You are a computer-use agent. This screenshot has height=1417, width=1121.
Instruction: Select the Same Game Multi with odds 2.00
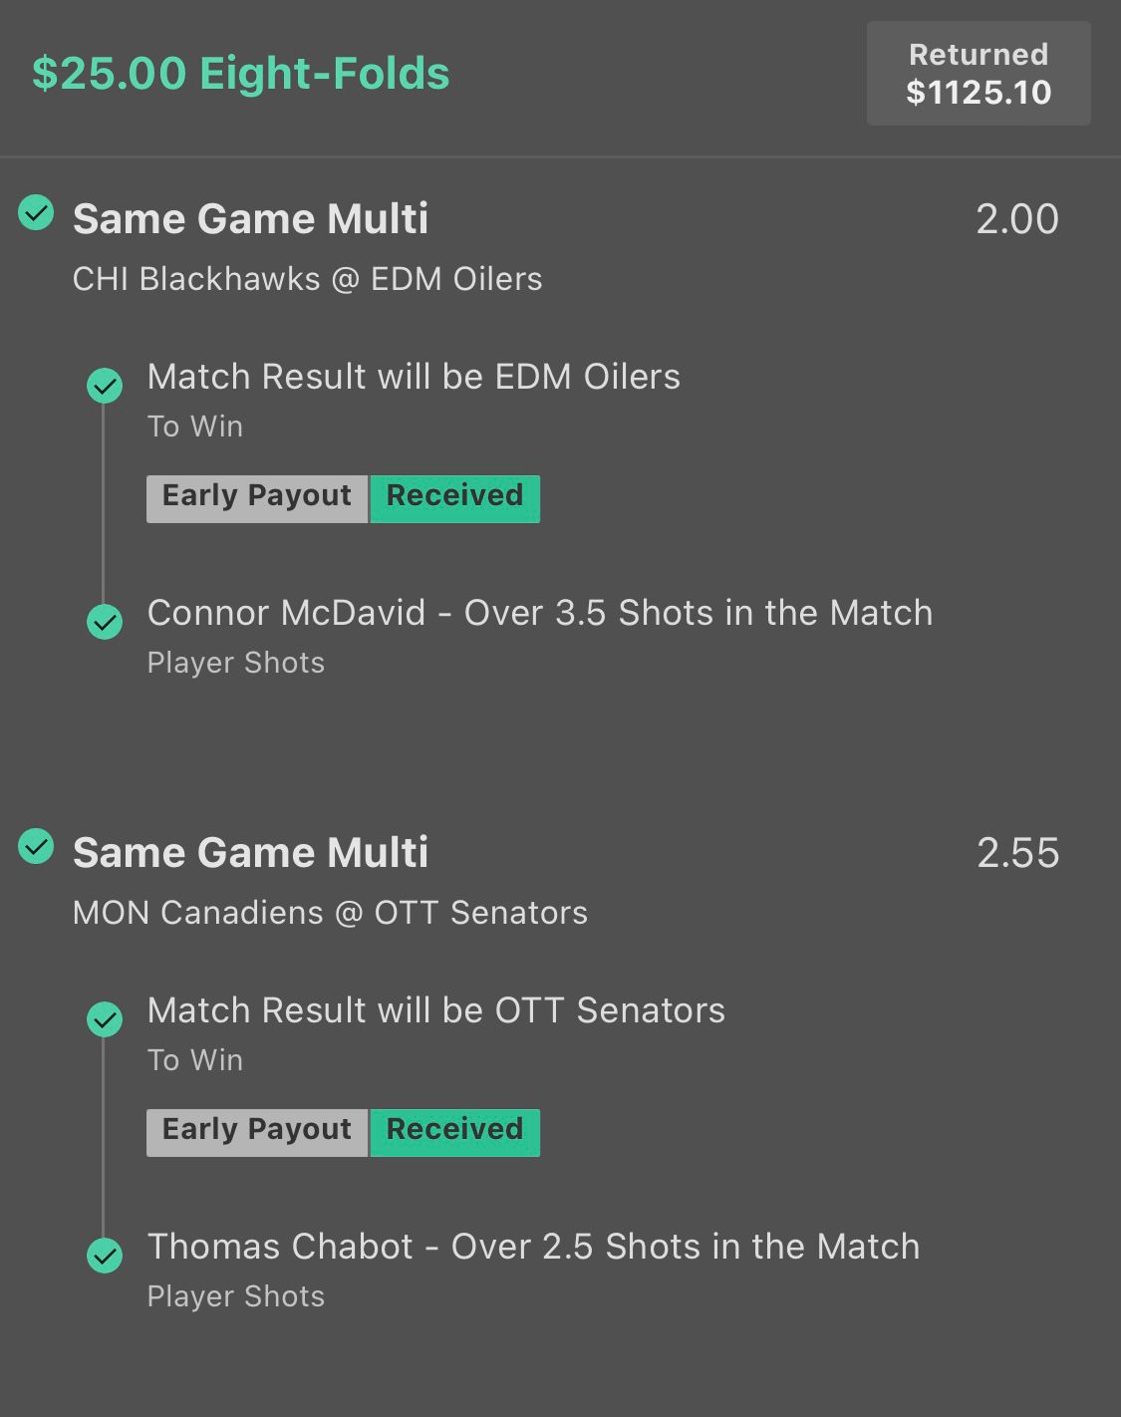point(251,219)
